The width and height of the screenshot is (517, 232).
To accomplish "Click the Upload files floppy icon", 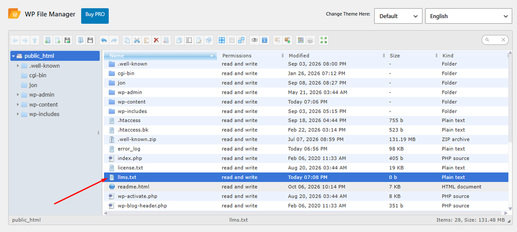I will pos(67,40).
